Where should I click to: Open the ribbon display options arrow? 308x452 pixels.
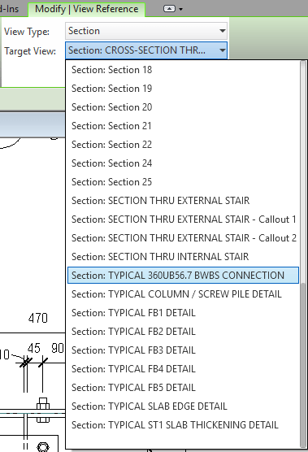[x=181, y=9]
